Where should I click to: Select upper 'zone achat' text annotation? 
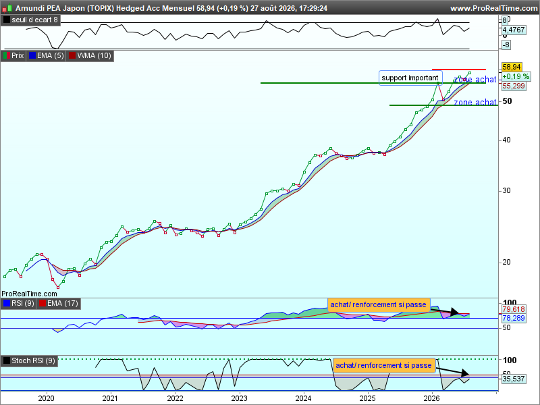point(475,80)
